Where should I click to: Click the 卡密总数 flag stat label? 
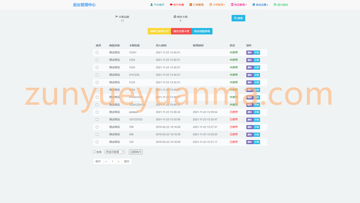tap(122, 17)
